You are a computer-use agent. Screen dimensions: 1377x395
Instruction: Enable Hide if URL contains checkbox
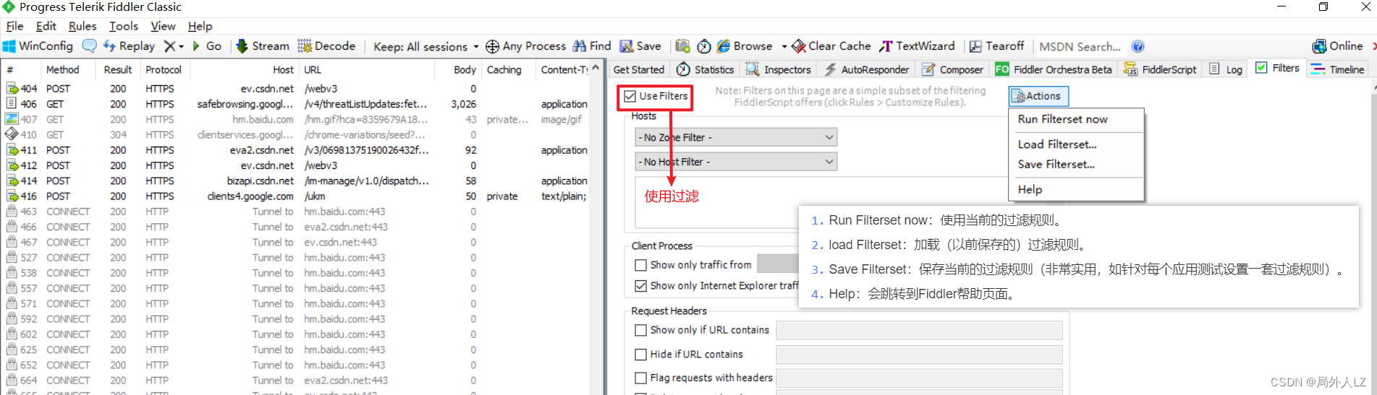click(x=640, y=355)
